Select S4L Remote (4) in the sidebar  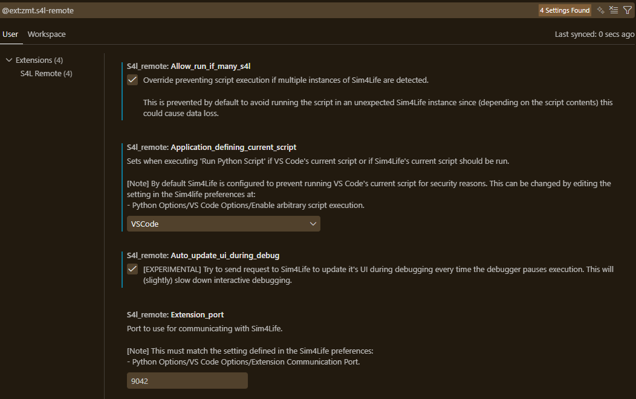click(46, 73)
